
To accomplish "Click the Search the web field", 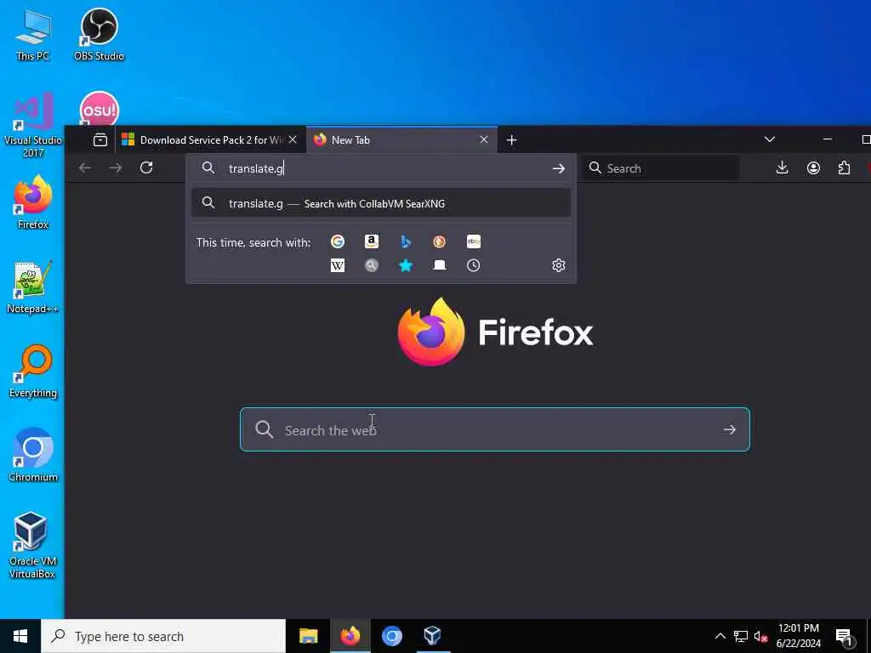I will click(x=495, y=429).
